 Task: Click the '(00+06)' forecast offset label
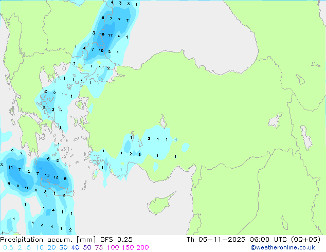pyautogui.click(x=305, y=240)
